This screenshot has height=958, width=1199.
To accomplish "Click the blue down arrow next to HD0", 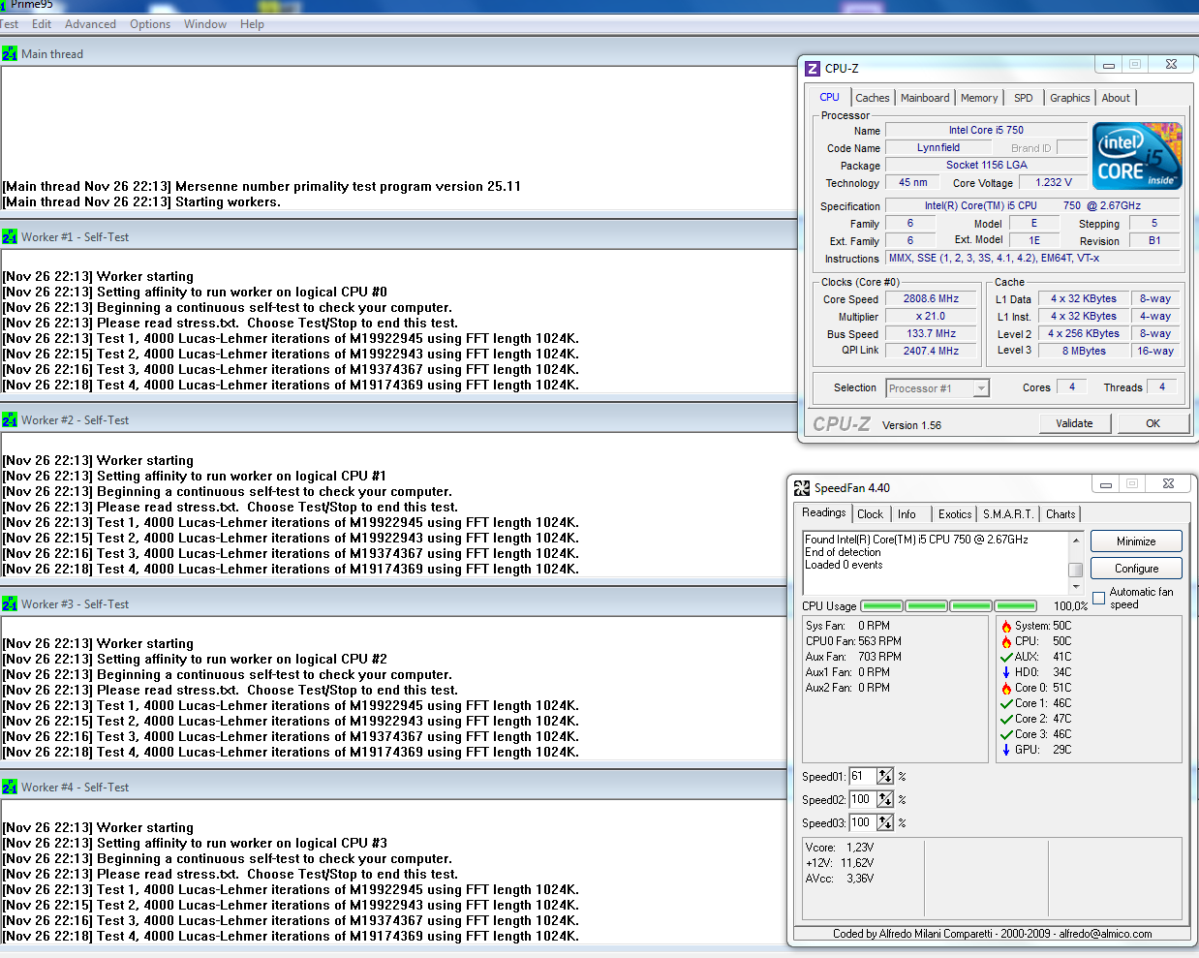I will click(1006, 672).
